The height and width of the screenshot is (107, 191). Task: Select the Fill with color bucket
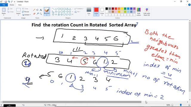pyautogui.click(x=37, y=10)
